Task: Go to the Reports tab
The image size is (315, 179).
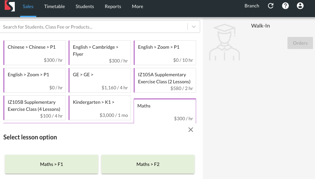Action: (x=113, y=6)
